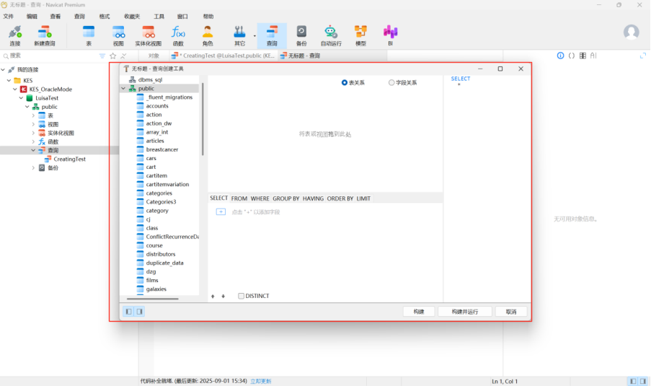Image resolution: width=651 pixels, height=386 pixels.
Task: Expand the 视图 node in left sidebar
Action: pos(33,124)
